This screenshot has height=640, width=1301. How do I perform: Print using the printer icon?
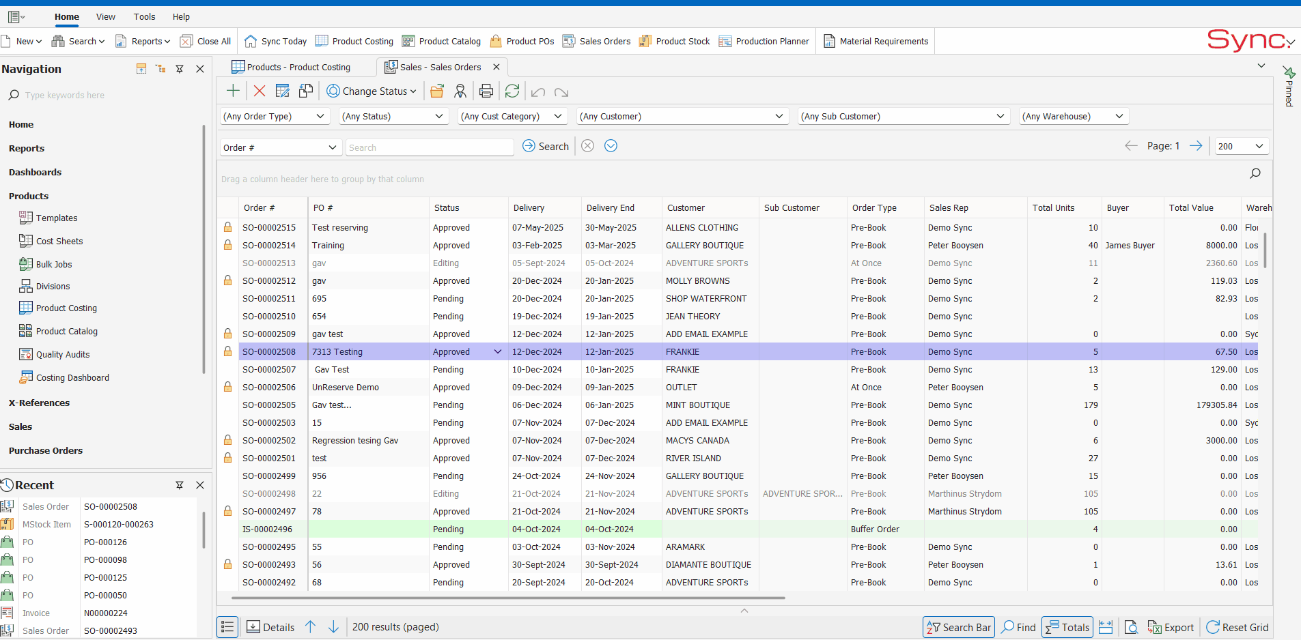click(486, 91)
